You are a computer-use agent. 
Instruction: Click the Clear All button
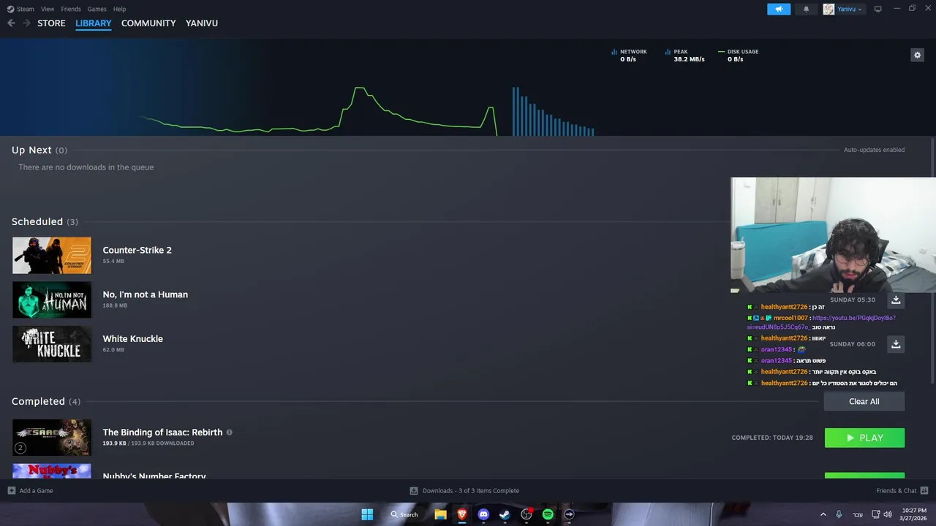(864, 401)
